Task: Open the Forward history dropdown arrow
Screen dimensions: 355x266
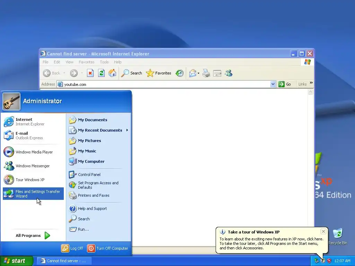Action: [82, 73]
